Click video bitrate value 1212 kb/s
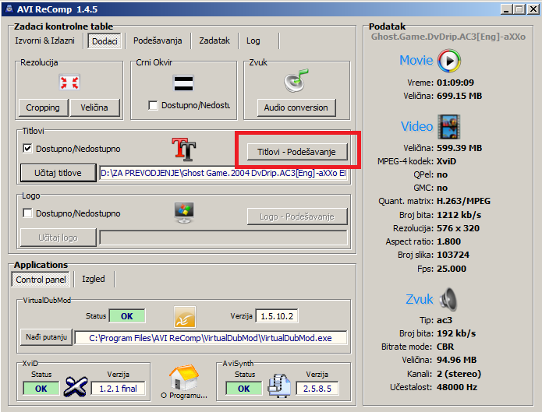Image resolution: width=542 pixels, height=412 pixels. click(459, 215)
